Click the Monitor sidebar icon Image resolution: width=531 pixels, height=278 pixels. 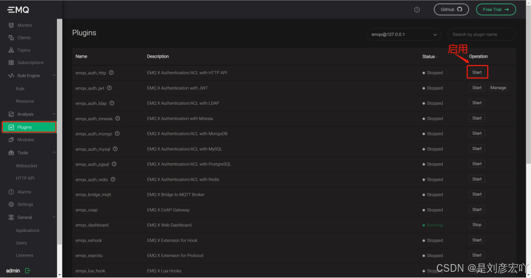(11, 25)
